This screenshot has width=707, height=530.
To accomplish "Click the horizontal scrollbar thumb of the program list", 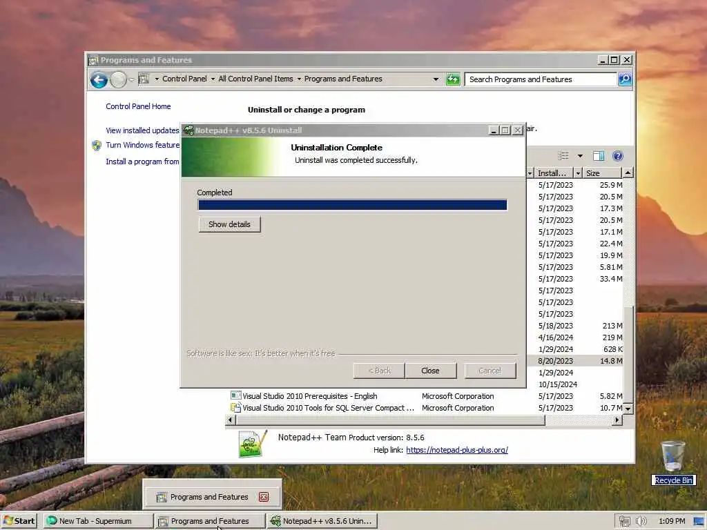I will pyautogui.click(x=391, y=420).
